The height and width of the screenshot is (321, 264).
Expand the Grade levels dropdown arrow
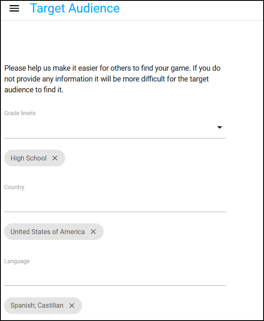coord(220,127)
